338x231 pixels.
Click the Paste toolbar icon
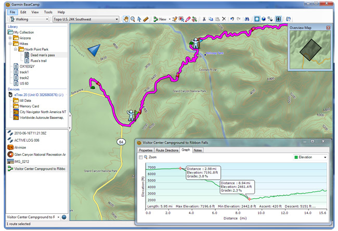pos(217,19)
